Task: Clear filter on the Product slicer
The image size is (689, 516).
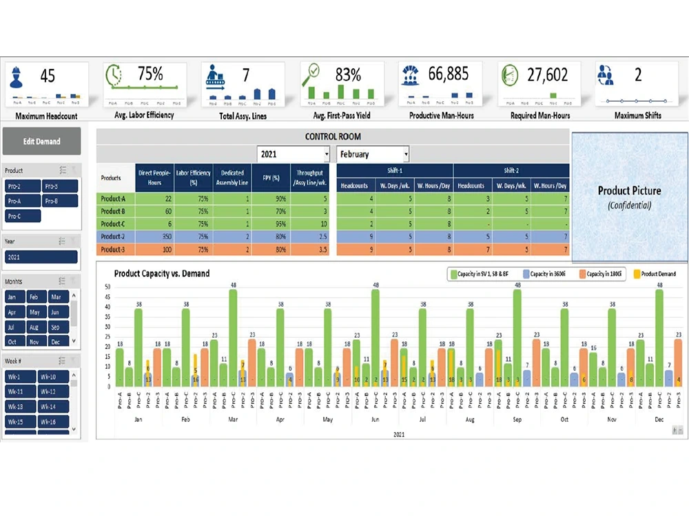Action: coord(74,170)
